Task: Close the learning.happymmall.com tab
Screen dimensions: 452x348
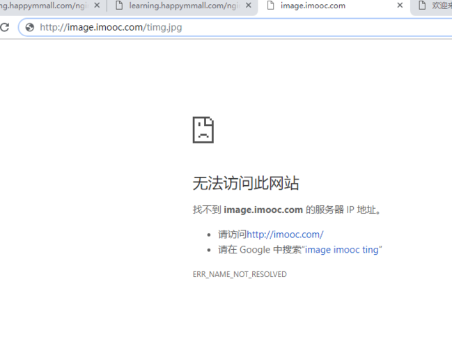Action: coord(249,5)
